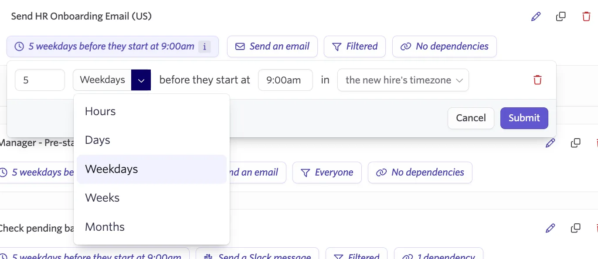Click the Everyone audience chip

[x=327, y=173]
